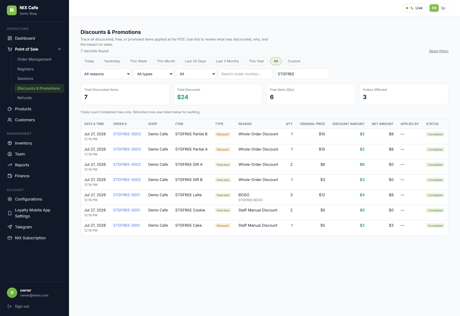Screen dimensions: 460x316
Task: Click the Inventory box icon
Action: [10, 143]
